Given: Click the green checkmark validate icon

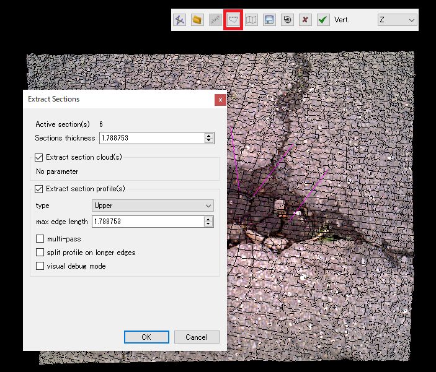Looking at the screenshot, I should tap(323, 20).
